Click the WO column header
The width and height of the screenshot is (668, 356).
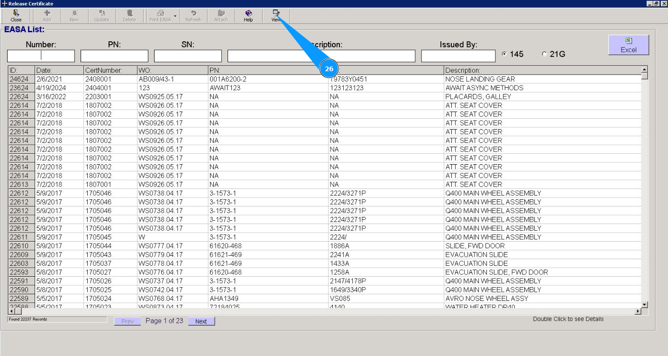(173, 70)
